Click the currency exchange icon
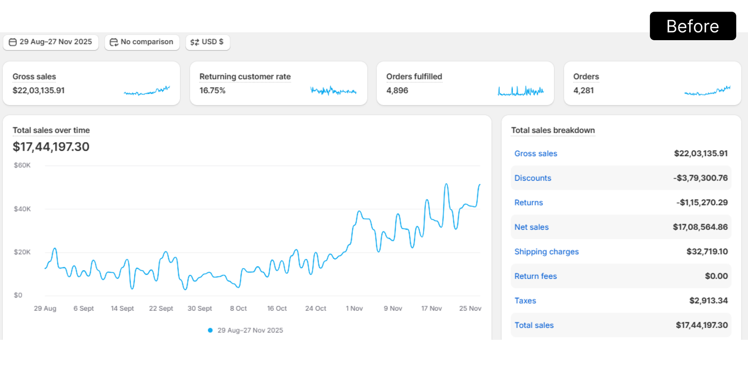 coord(194,42)
